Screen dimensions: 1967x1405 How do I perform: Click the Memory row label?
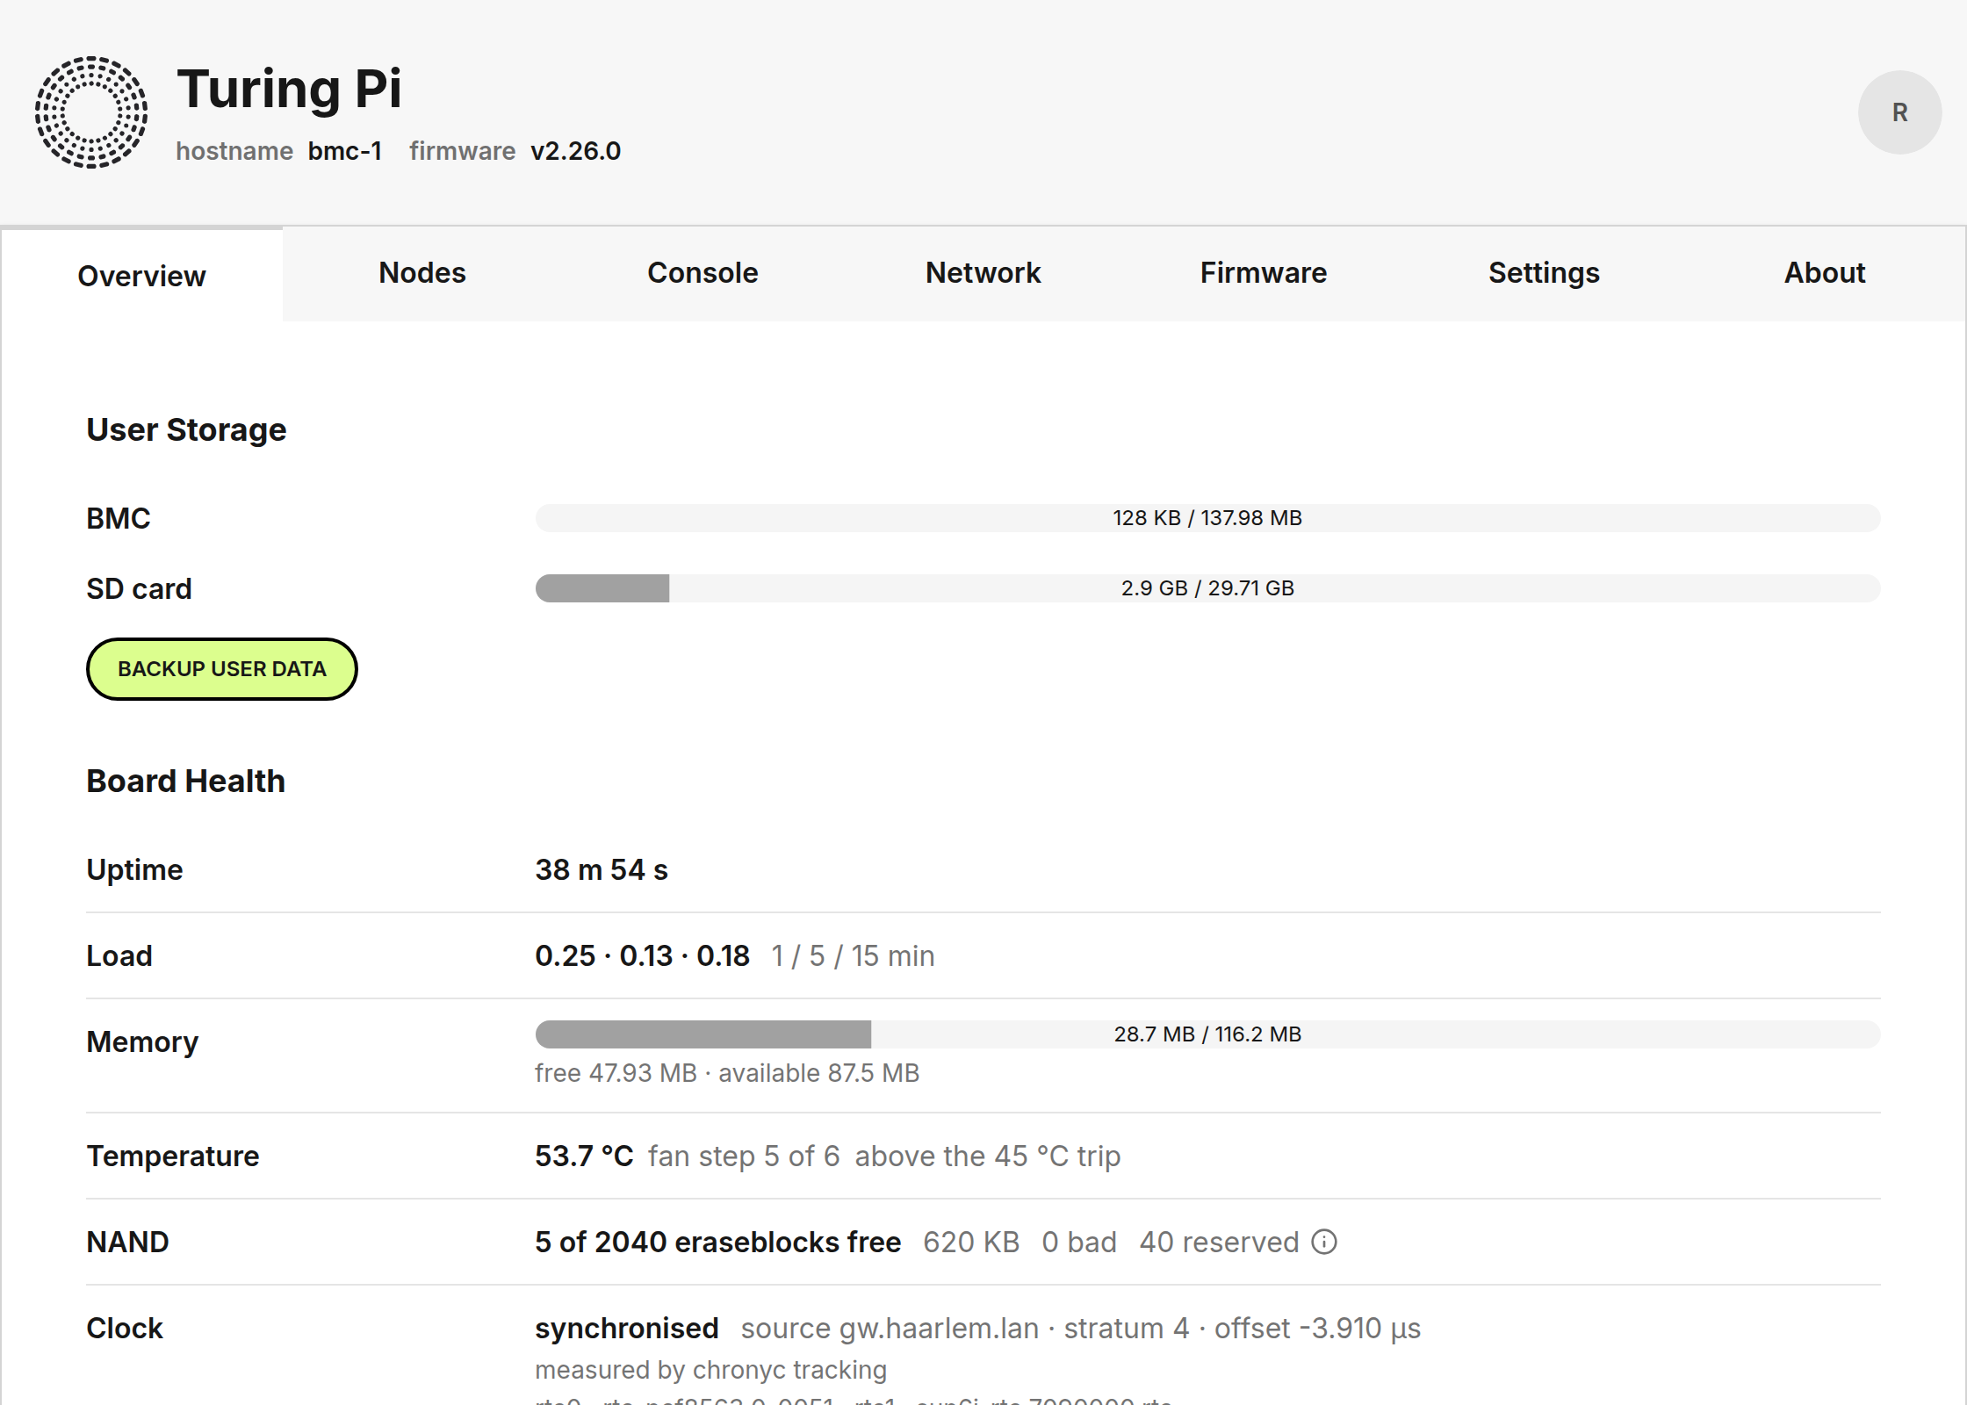click(142, 1041)
